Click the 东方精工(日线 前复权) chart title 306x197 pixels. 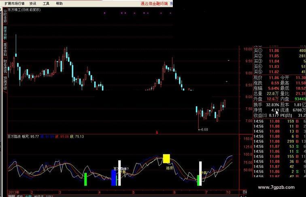click(24, 10)
